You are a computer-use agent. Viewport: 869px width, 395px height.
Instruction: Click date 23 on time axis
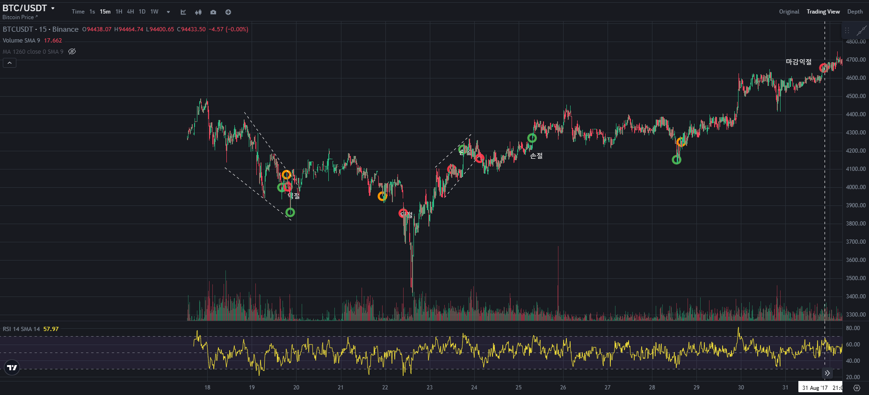pos(429,388)
